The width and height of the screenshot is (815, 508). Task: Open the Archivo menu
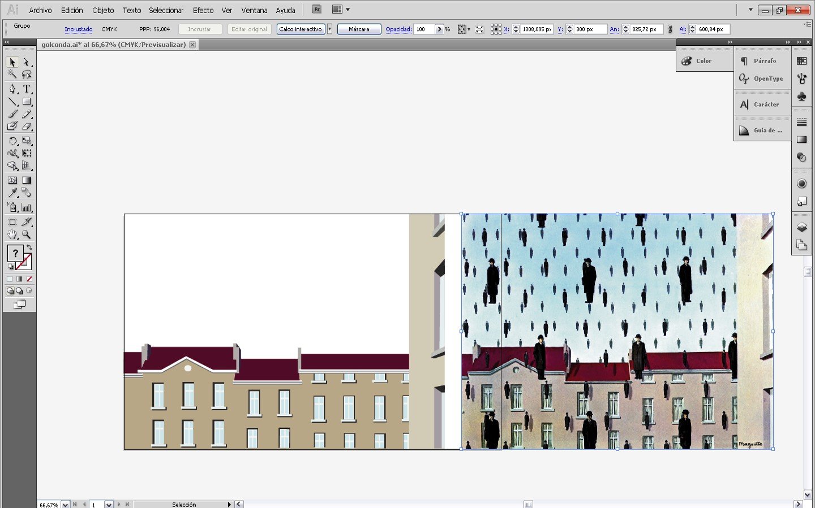(40, 10)
